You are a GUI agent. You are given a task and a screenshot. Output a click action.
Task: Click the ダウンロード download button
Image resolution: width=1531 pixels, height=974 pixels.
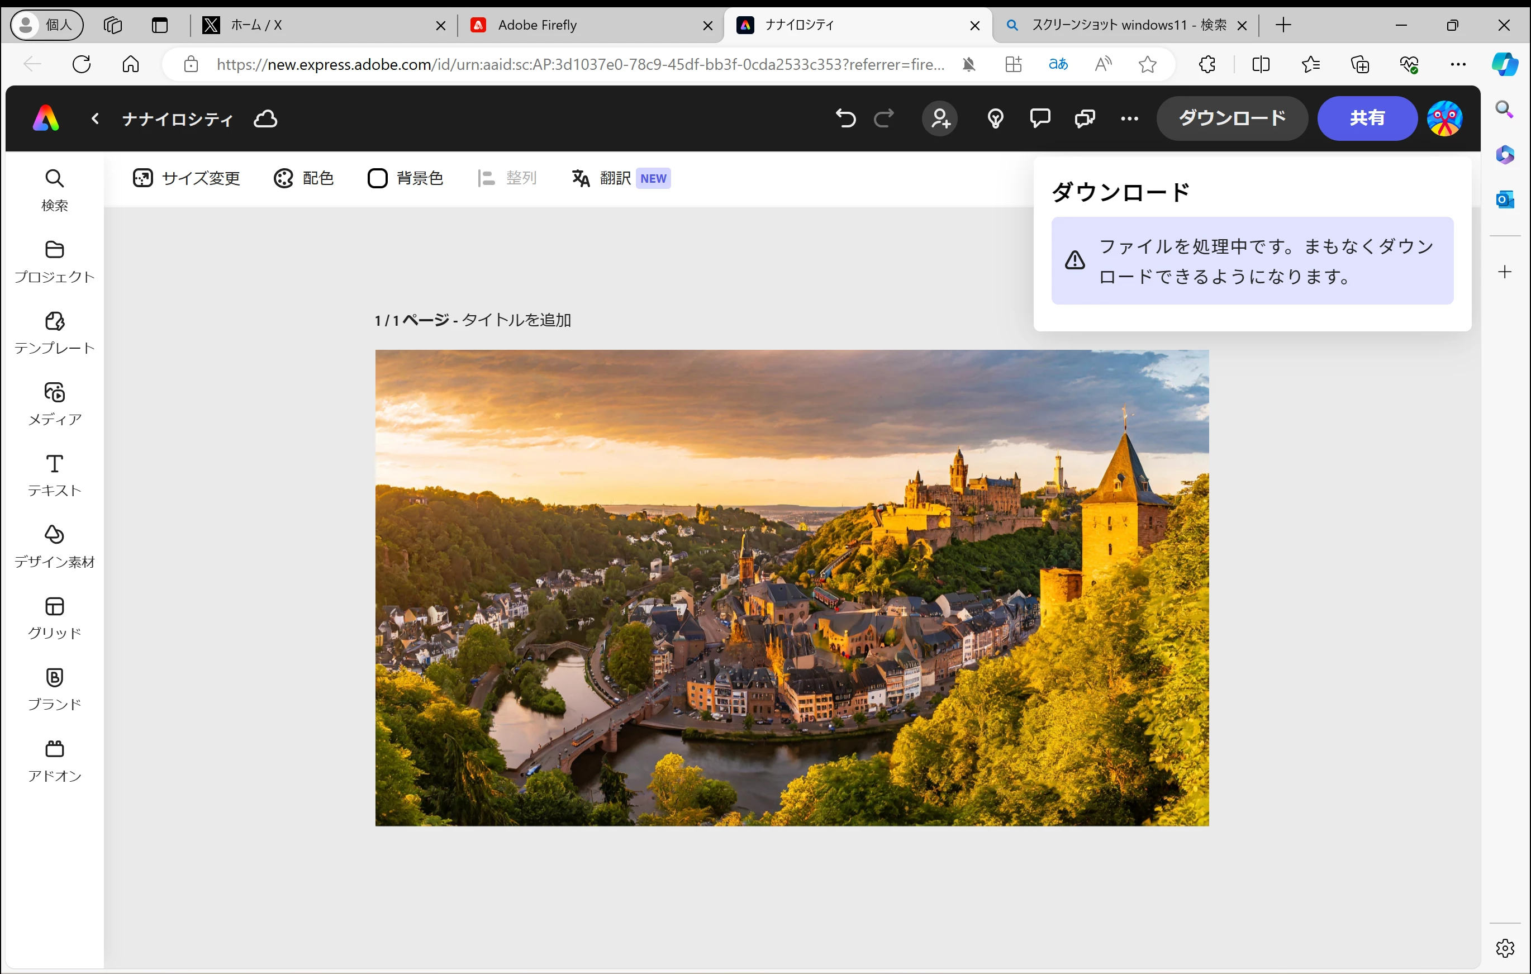pyautogui.click(x=1232, y=118)
